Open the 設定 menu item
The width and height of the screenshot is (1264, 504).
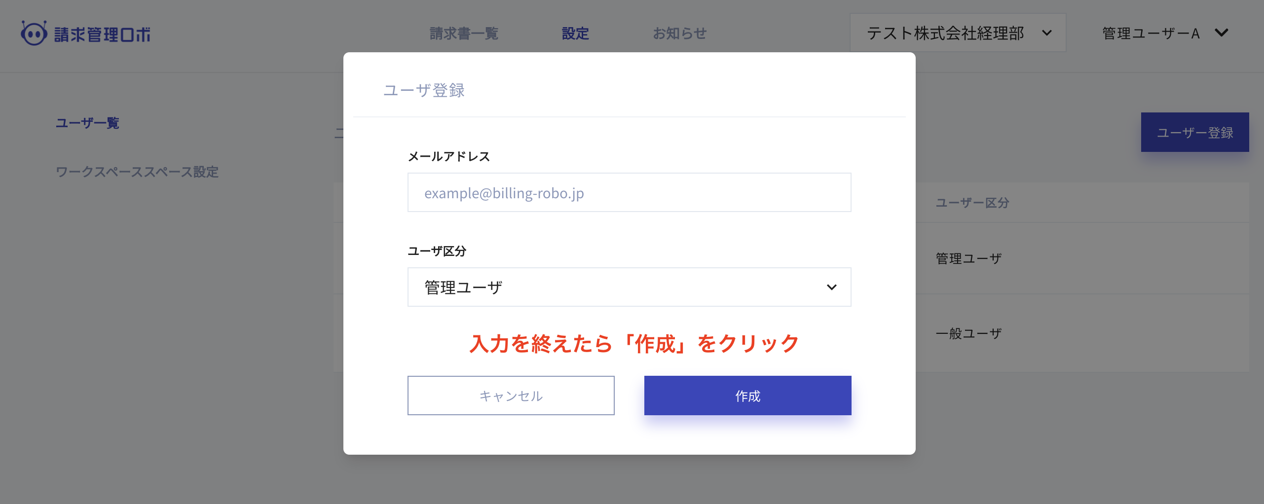click(x=575, y=34)
